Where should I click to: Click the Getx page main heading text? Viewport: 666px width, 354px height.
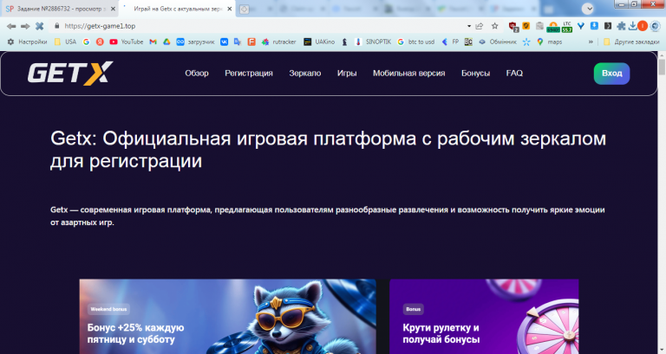pyautogui.click(x=329, y=150)
